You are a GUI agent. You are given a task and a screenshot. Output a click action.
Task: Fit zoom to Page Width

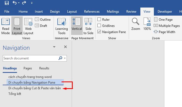coord(164,32)
